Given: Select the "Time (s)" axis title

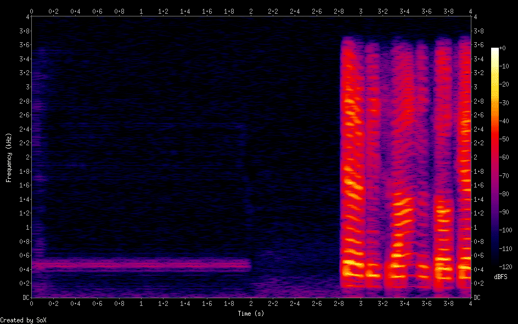Looking at the screenshot, I should [x=251, y=314].
